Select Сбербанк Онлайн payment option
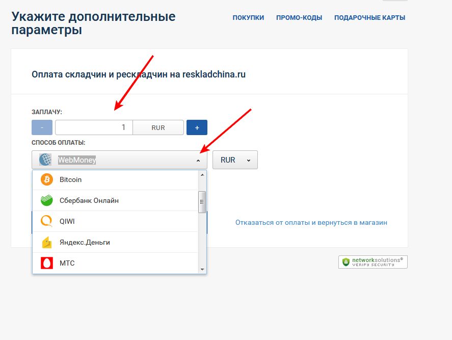The height and width of the screenshot is (340, 452). pyautogui.click(x=89, y=200)
